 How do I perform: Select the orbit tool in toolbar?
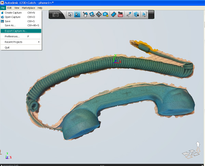pos(99,14)
